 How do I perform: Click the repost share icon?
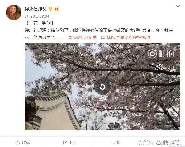(x=65, y=143)
